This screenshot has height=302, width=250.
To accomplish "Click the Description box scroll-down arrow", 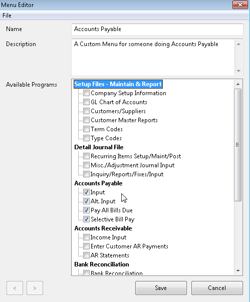I will point(238,71).
